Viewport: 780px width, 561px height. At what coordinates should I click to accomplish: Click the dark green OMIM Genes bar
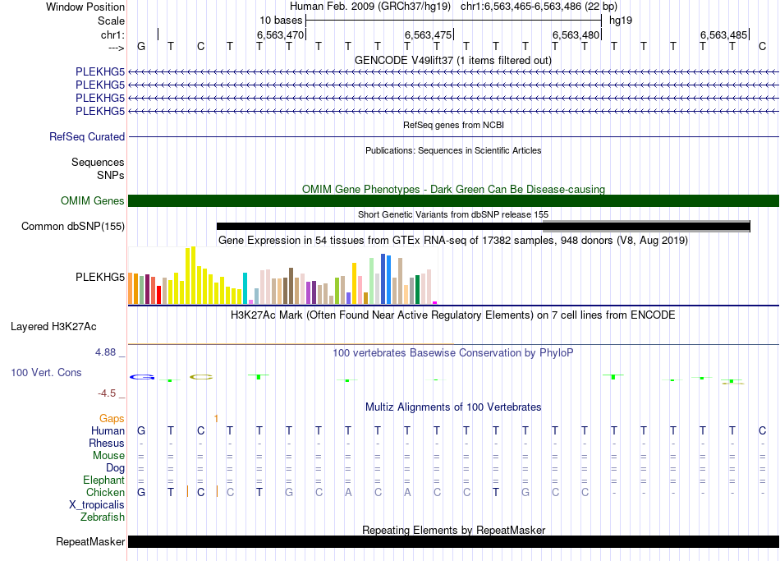[x=453, y=200]
